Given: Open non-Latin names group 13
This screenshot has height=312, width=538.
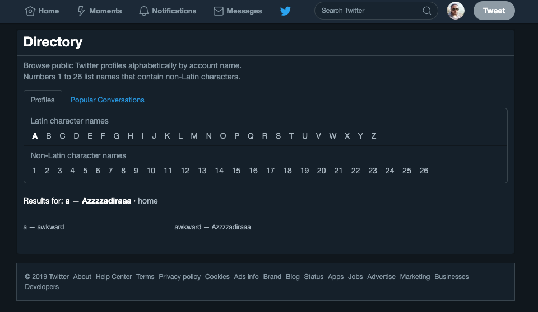Looking at the screenshot, I should click(202, 171).
